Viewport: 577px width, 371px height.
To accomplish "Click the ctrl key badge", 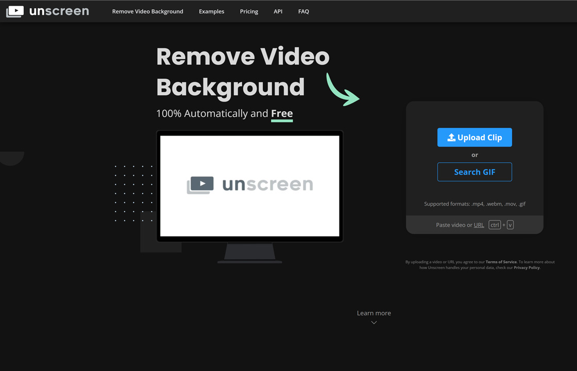I will [x=495, y=225].
